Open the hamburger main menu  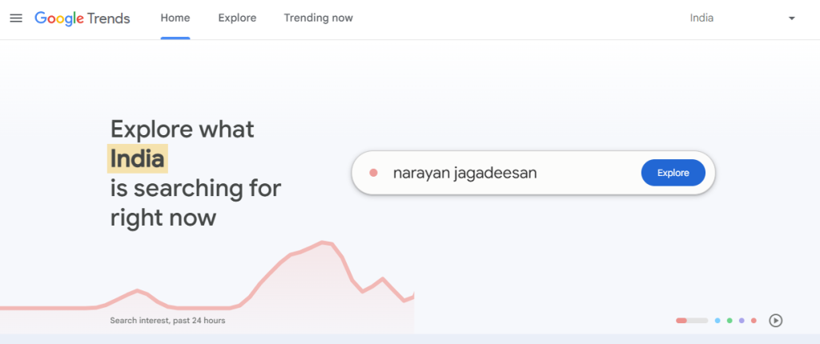(x=16, y=18)
